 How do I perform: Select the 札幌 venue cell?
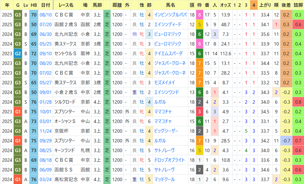point(85,150)
